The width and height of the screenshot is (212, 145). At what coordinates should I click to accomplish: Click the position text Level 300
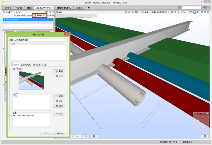click(x=24, y=116)
